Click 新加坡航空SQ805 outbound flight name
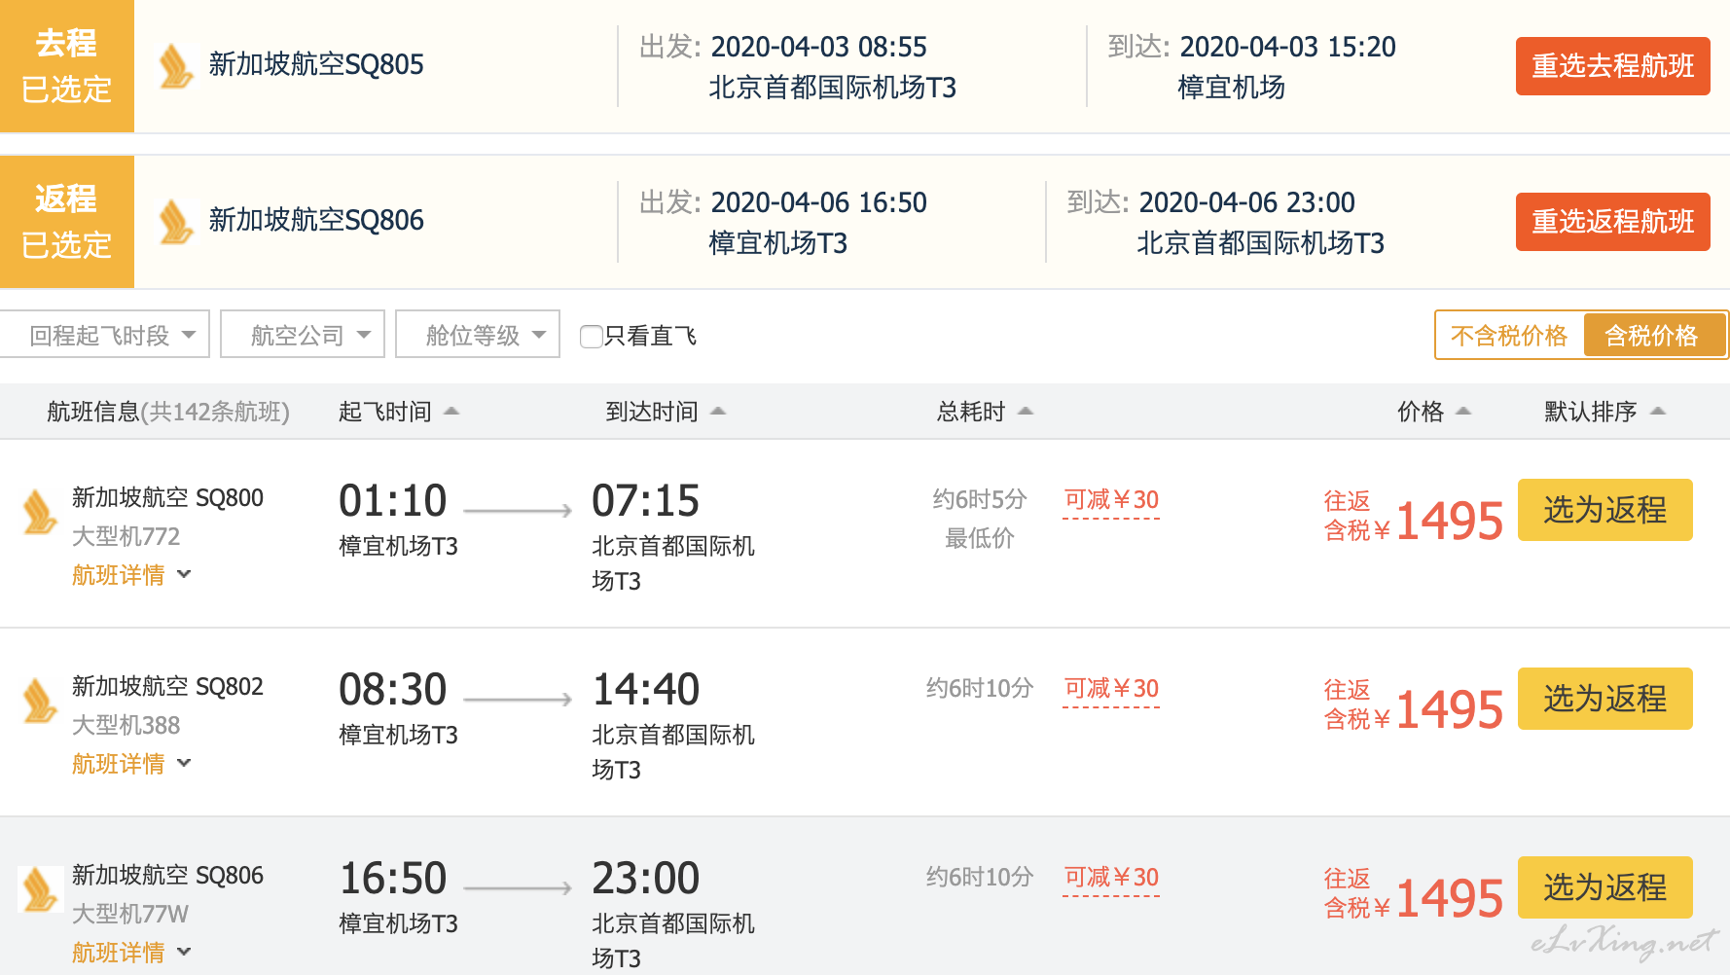 [x=316, y=64]
